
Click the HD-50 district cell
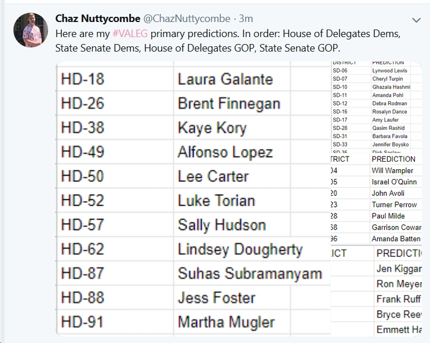click(x=115, y=176)
